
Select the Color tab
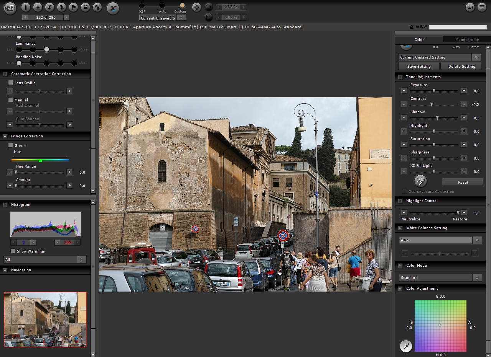click(419, 39)
